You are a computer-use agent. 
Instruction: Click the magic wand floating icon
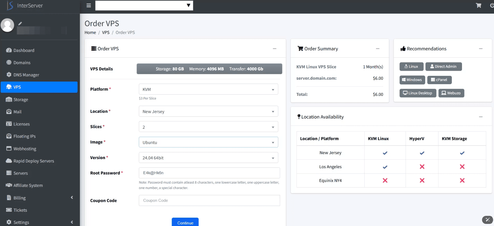click(x=487, y=220)
